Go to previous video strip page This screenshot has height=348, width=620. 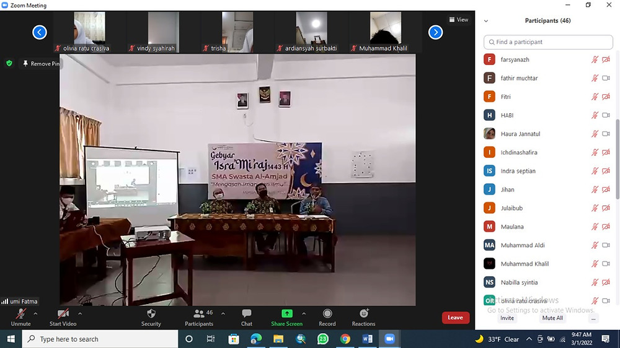pyautogui.click(x=40, y=32)
